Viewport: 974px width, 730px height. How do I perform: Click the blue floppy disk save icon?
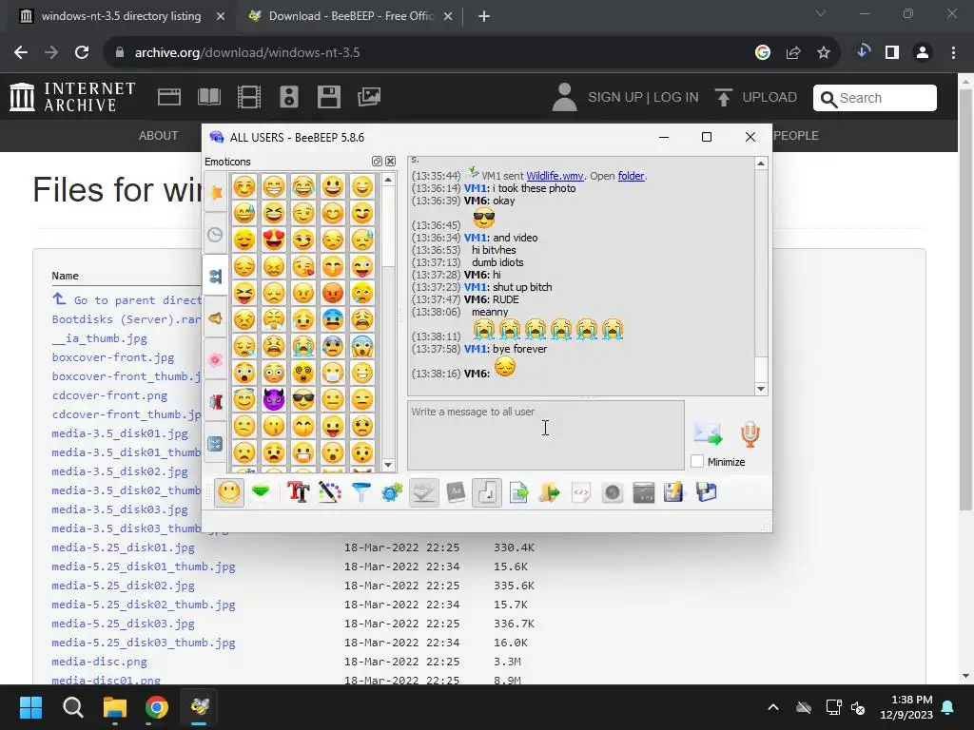coord(707,493)
